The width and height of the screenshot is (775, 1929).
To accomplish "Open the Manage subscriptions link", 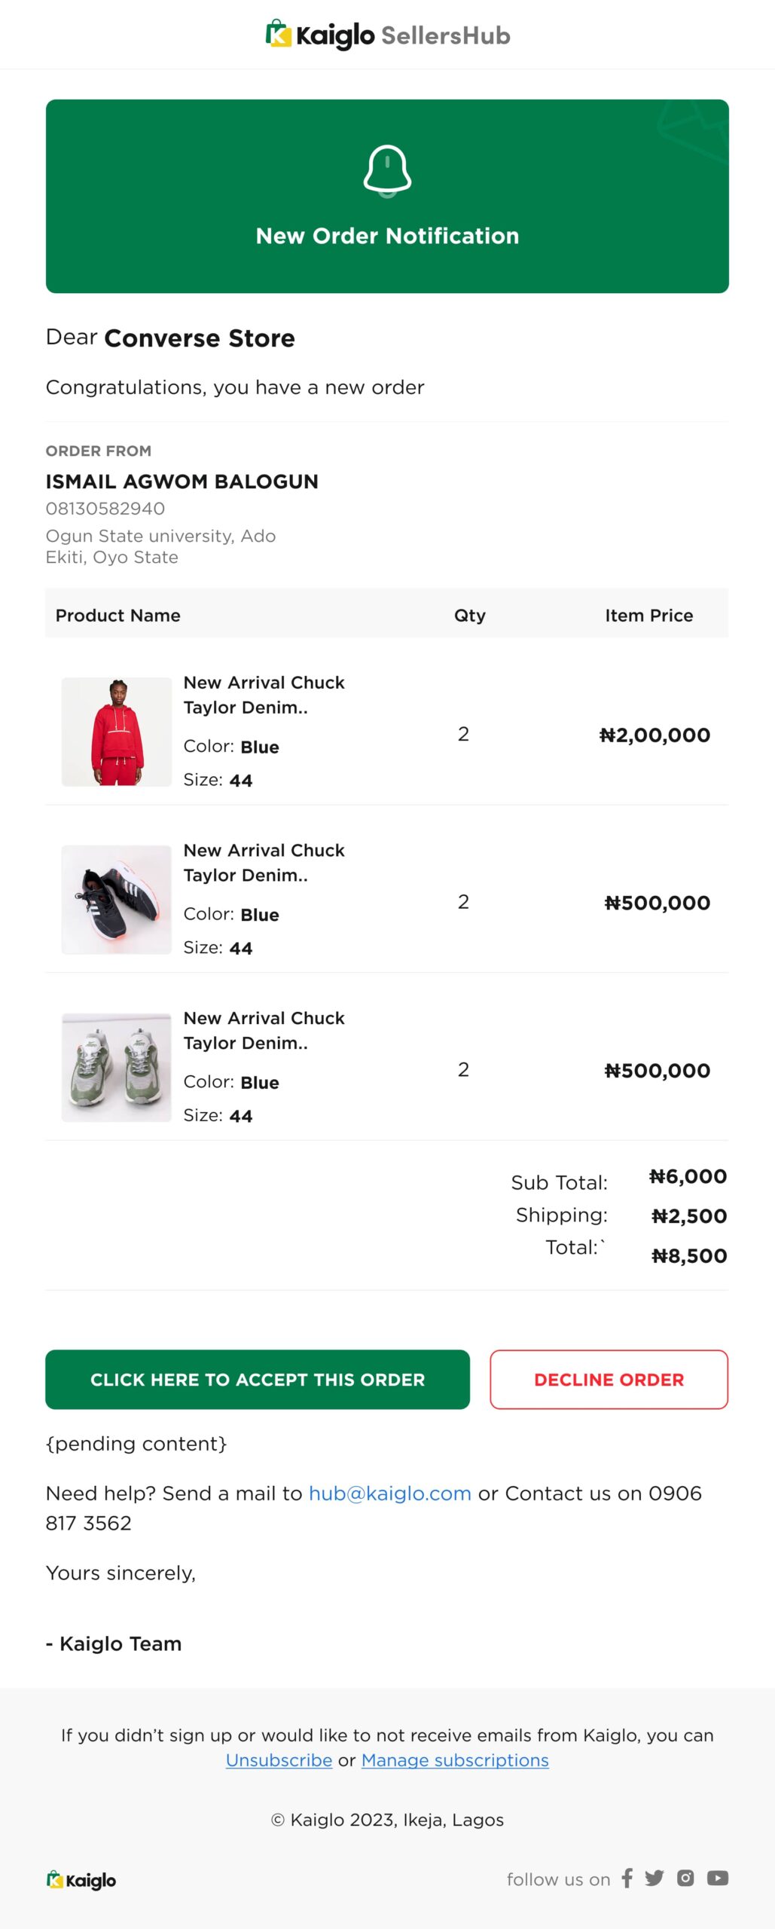I will pos(455,1760).
